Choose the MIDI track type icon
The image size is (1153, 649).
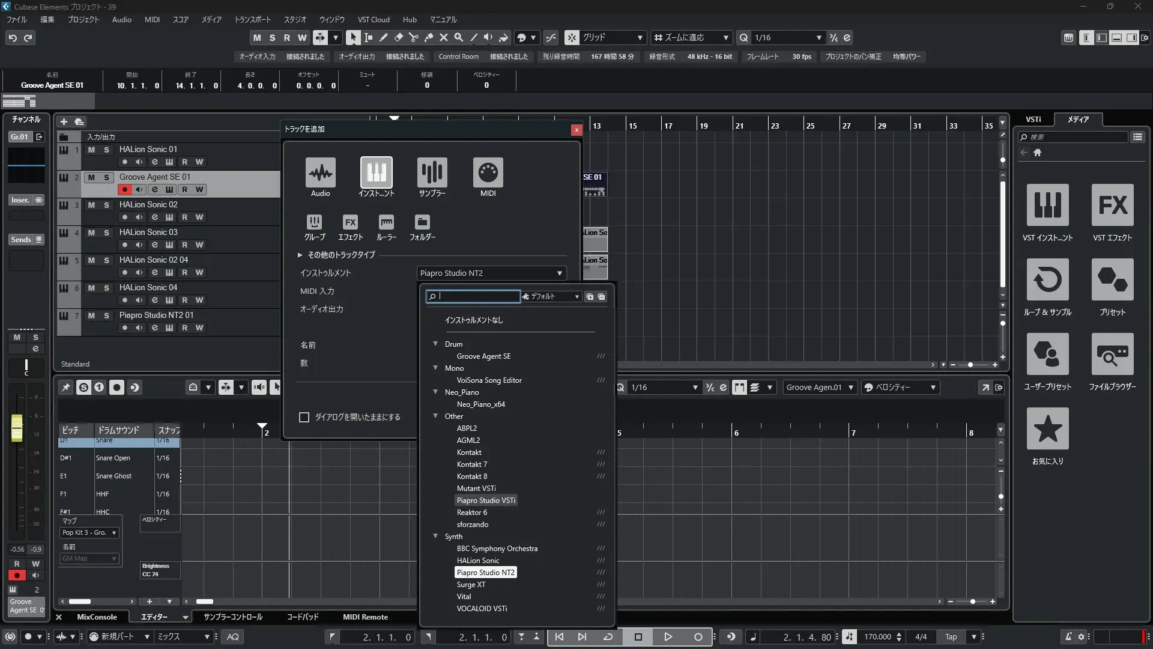(x=488, y=172)
